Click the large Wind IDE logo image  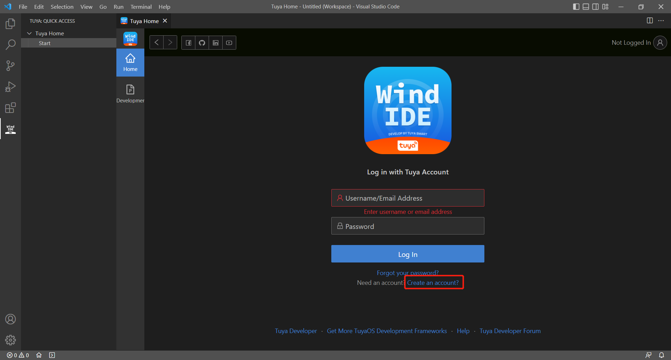(407, 110)
